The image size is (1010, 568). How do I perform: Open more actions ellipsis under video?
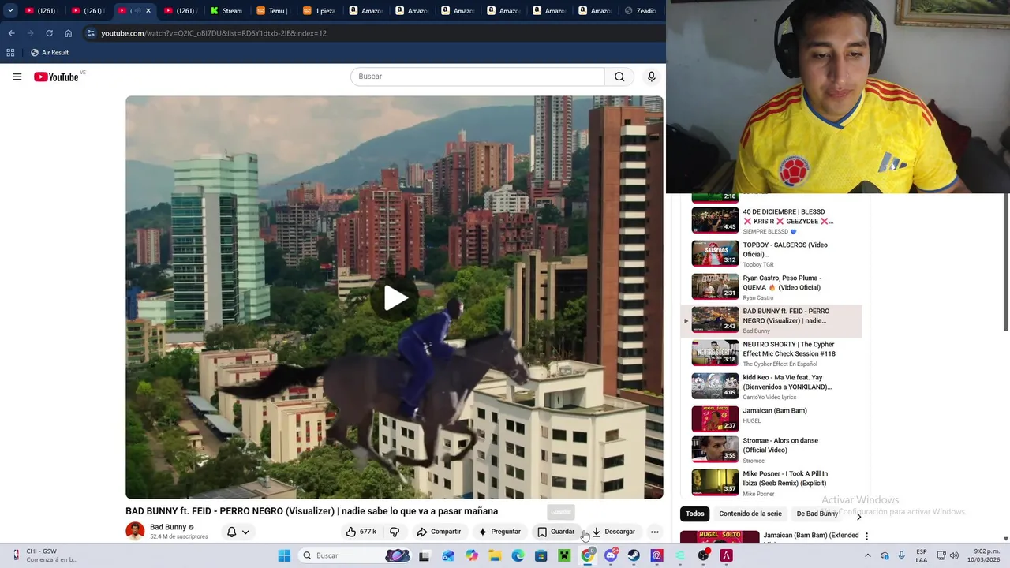[654, 532]
